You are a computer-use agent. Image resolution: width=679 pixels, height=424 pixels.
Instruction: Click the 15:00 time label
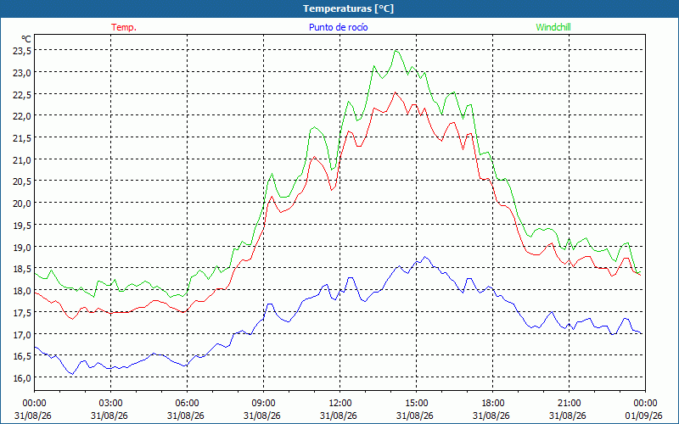(416, 404)
